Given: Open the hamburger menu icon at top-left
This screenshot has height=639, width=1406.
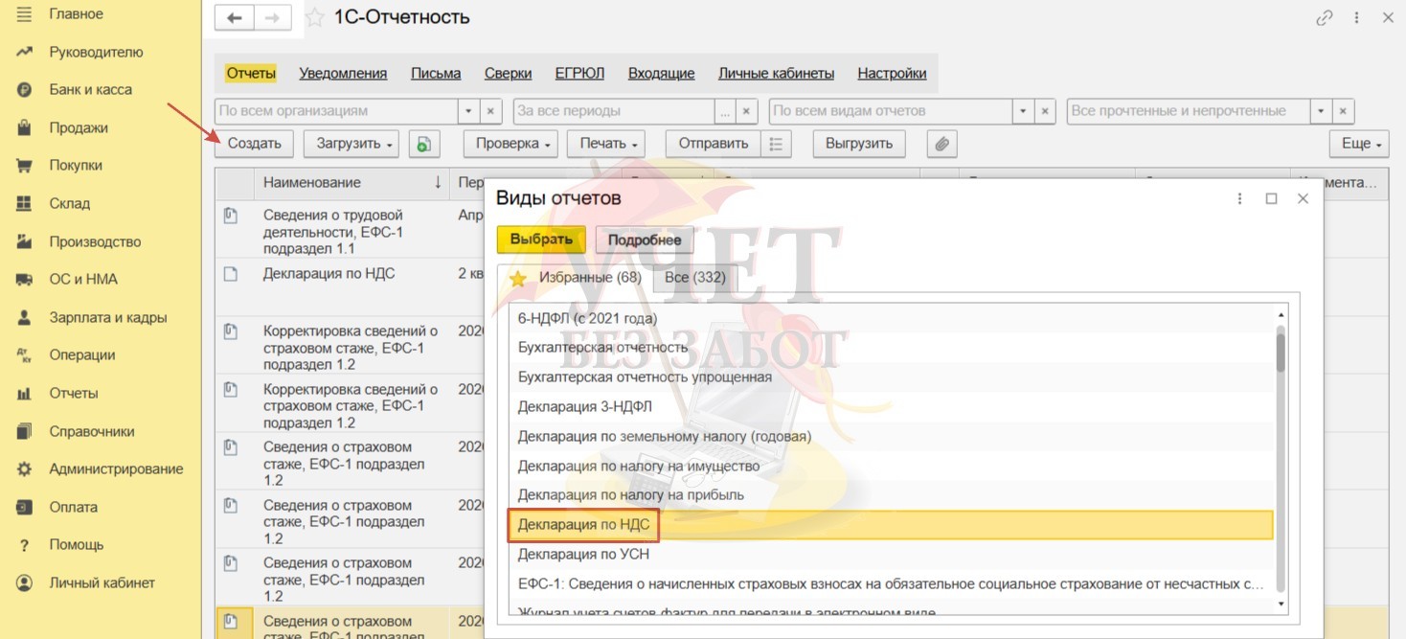Looking at the screenshot, I should click(x=25, y=14).
